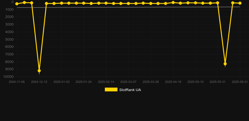This screenshot has height=121, width=249.
Task: Select the data point above 2025-03-28
Action: (151, 3)
